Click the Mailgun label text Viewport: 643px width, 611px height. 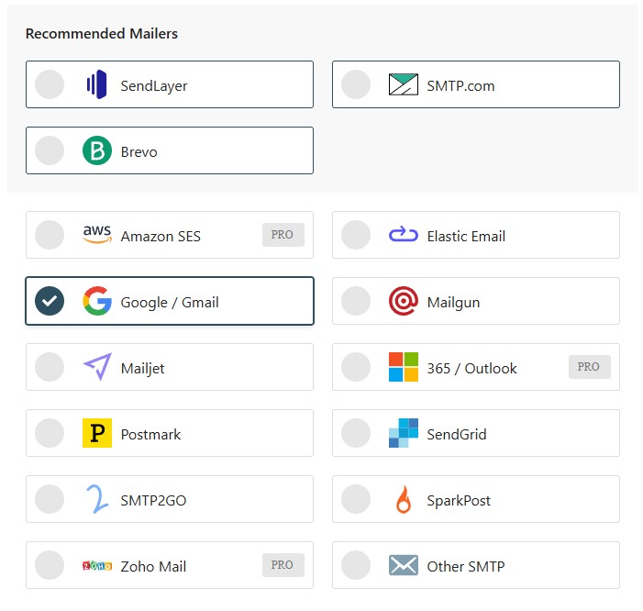coord(453,303)
